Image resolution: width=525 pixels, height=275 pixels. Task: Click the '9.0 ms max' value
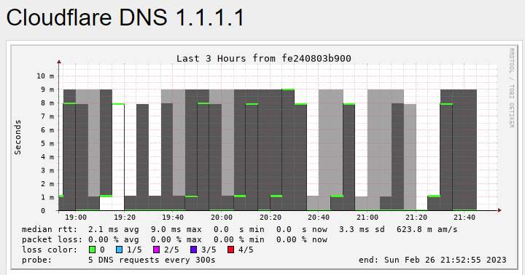[x=176, y=230]
